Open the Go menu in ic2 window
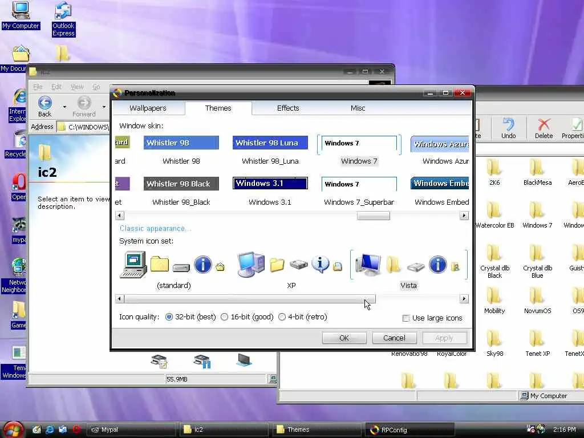The height and width of the screenshot is (438, 584). point(96,87)
